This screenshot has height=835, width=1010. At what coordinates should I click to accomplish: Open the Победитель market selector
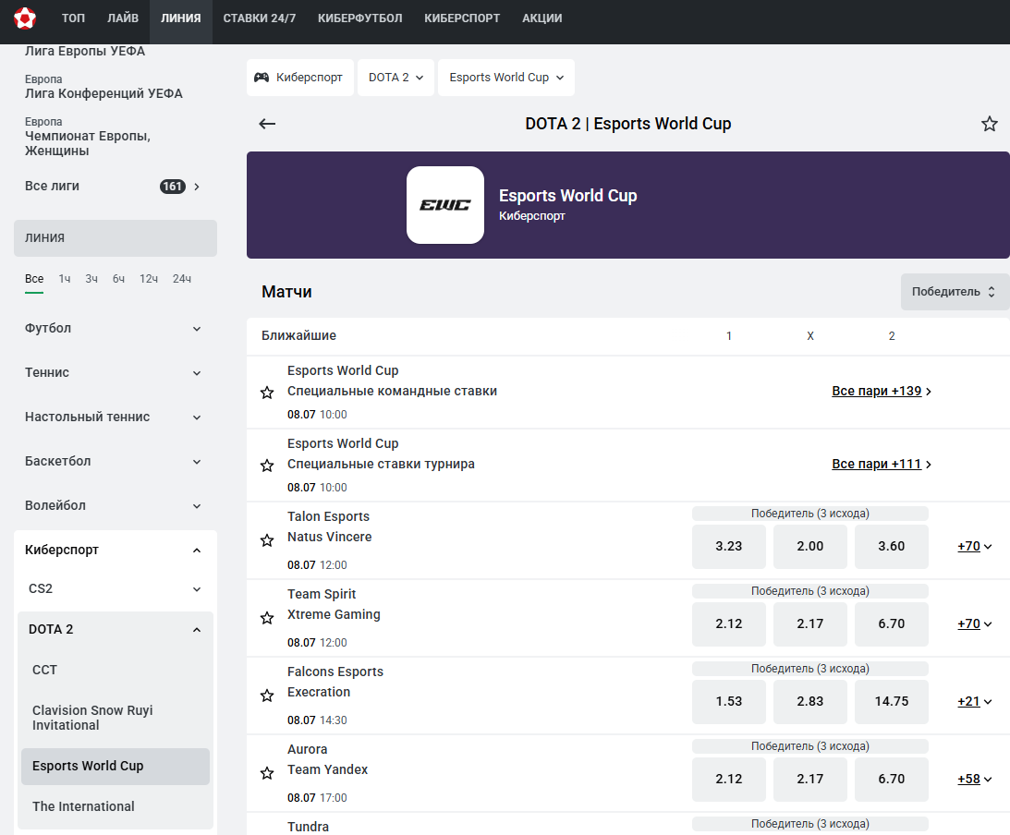(x=955, y=292)
